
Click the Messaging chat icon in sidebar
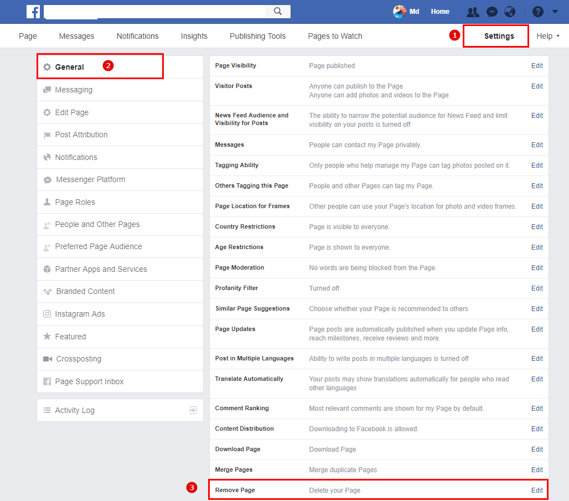(x=47, y=90)
